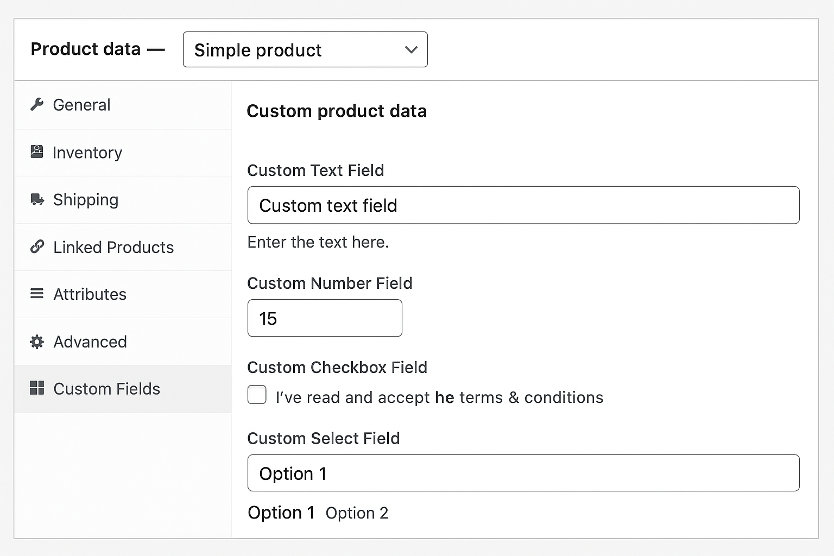Viewport: 834px width, 556px height.
Task: Click the terms & conditions checkbox label
Action: point(439,397)
